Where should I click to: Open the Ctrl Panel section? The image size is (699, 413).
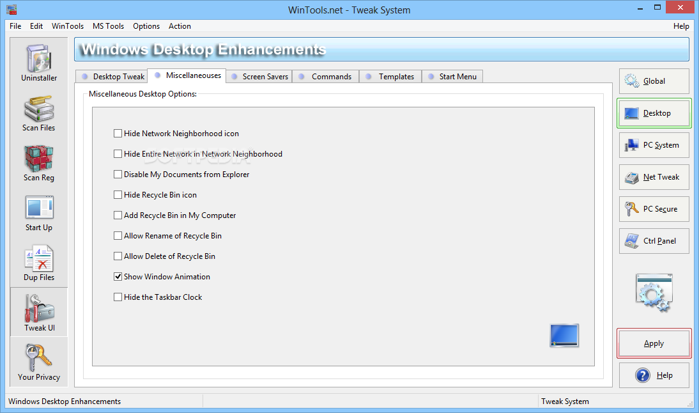tap(654, 241)
